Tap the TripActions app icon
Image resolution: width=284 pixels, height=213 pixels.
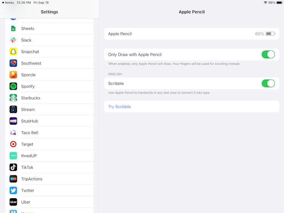[13, 179]
